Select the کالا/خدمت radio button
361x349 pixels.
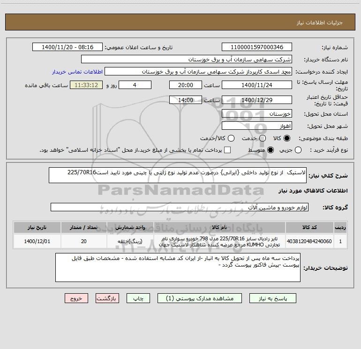tap(231, 138)
